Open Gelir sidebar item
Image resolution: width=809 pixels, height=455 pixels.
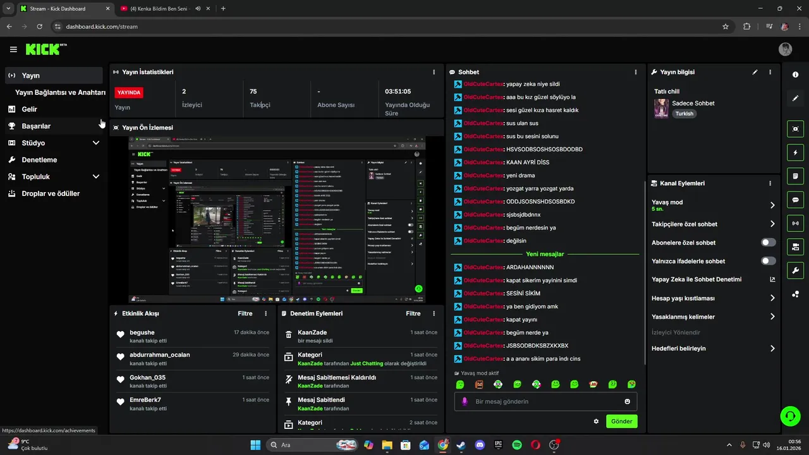point(53,109)
